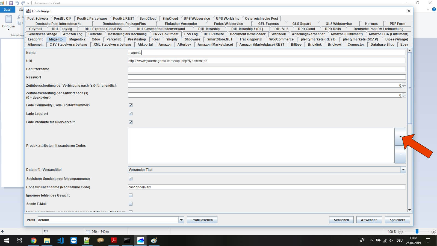The width and height of the screenshot is (437, 246).
Task: Click the muted speaker volume icon
Action: [391, 241]
